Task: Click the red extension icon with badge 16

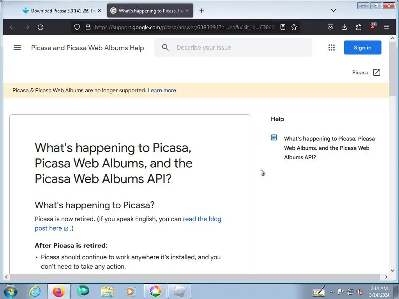Action: point(373,26)
